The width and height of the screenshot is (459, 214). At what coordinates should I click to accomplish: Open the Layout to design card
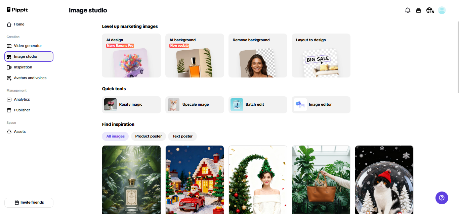coord(321,55)
